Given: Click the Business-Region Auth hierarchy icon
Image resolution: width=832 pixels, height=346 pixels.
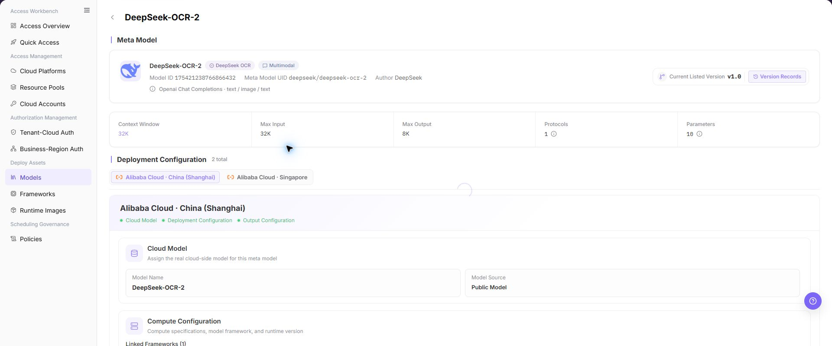Looking at the screenshot, I should coord(13,149).
